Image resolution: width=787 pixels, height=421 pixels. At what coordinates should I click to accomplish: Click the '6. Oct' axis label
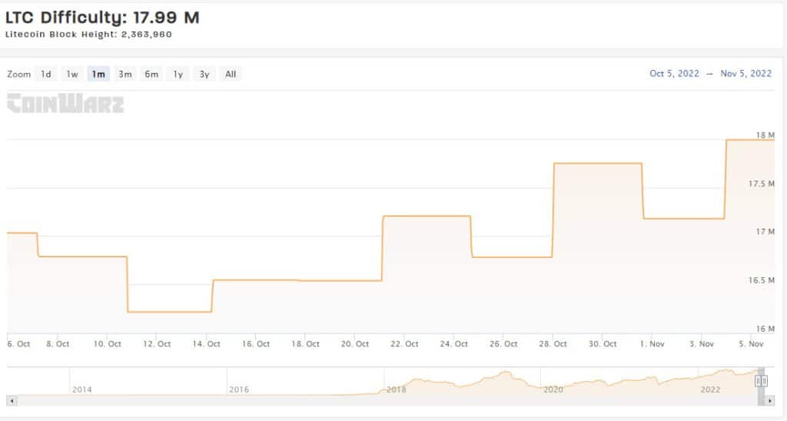point(18,343)
